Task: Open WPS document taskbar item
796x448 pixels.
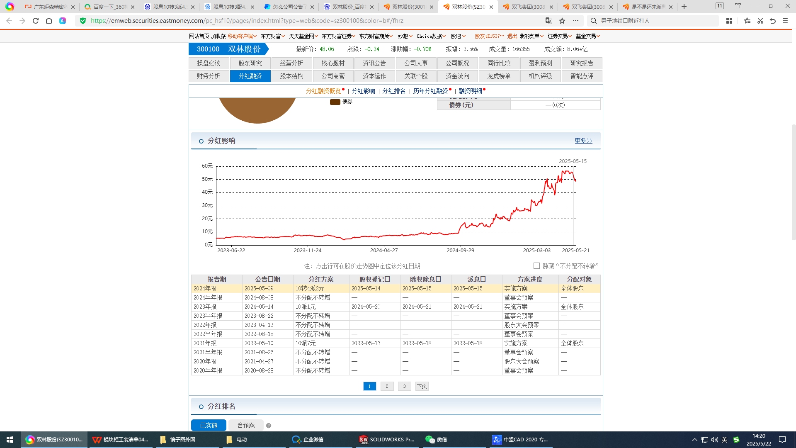Action: pos(120,440)
